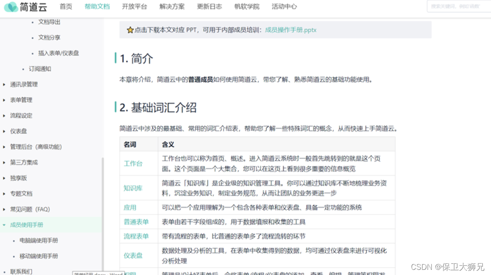This screenshot has width=491, height=275.
Task: Open 插入表单/仪表盘 sidebar entry
Action: (x=59, y=53)
